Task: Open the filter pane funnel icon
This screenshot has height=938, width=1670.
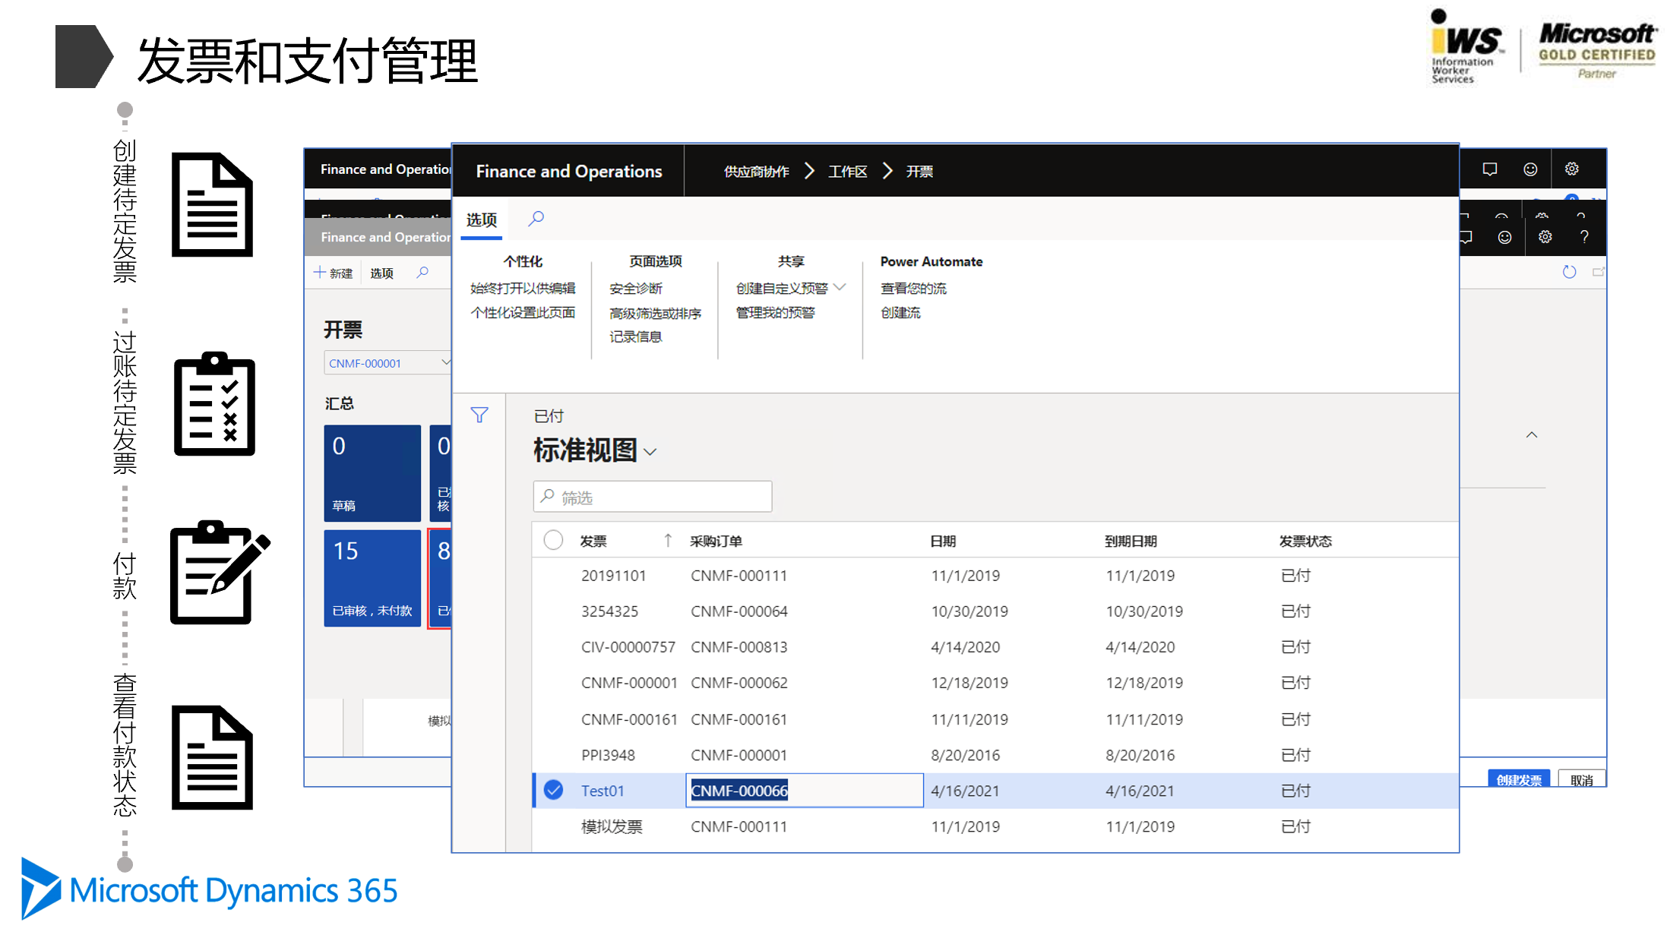Action: pos(479,415)
